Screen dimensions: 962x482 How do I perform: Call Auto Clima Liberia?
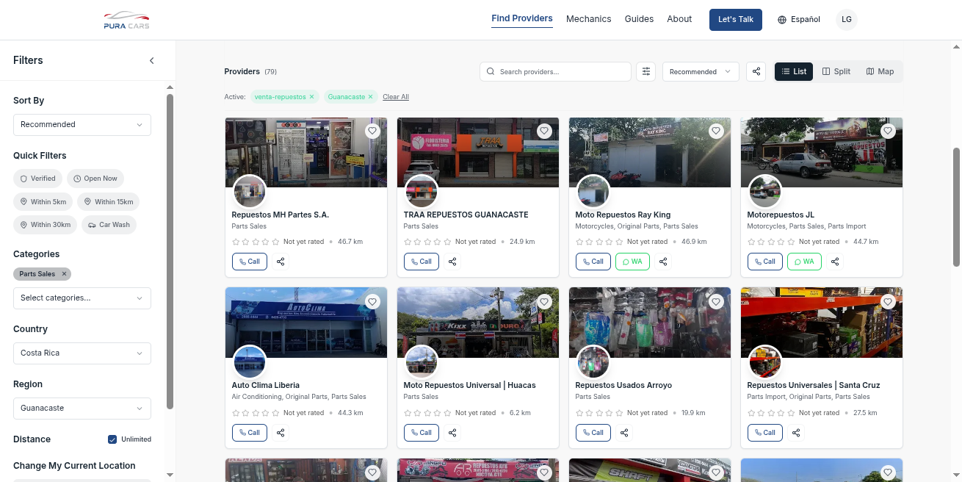pyautogui.click(x=250, y=433)
